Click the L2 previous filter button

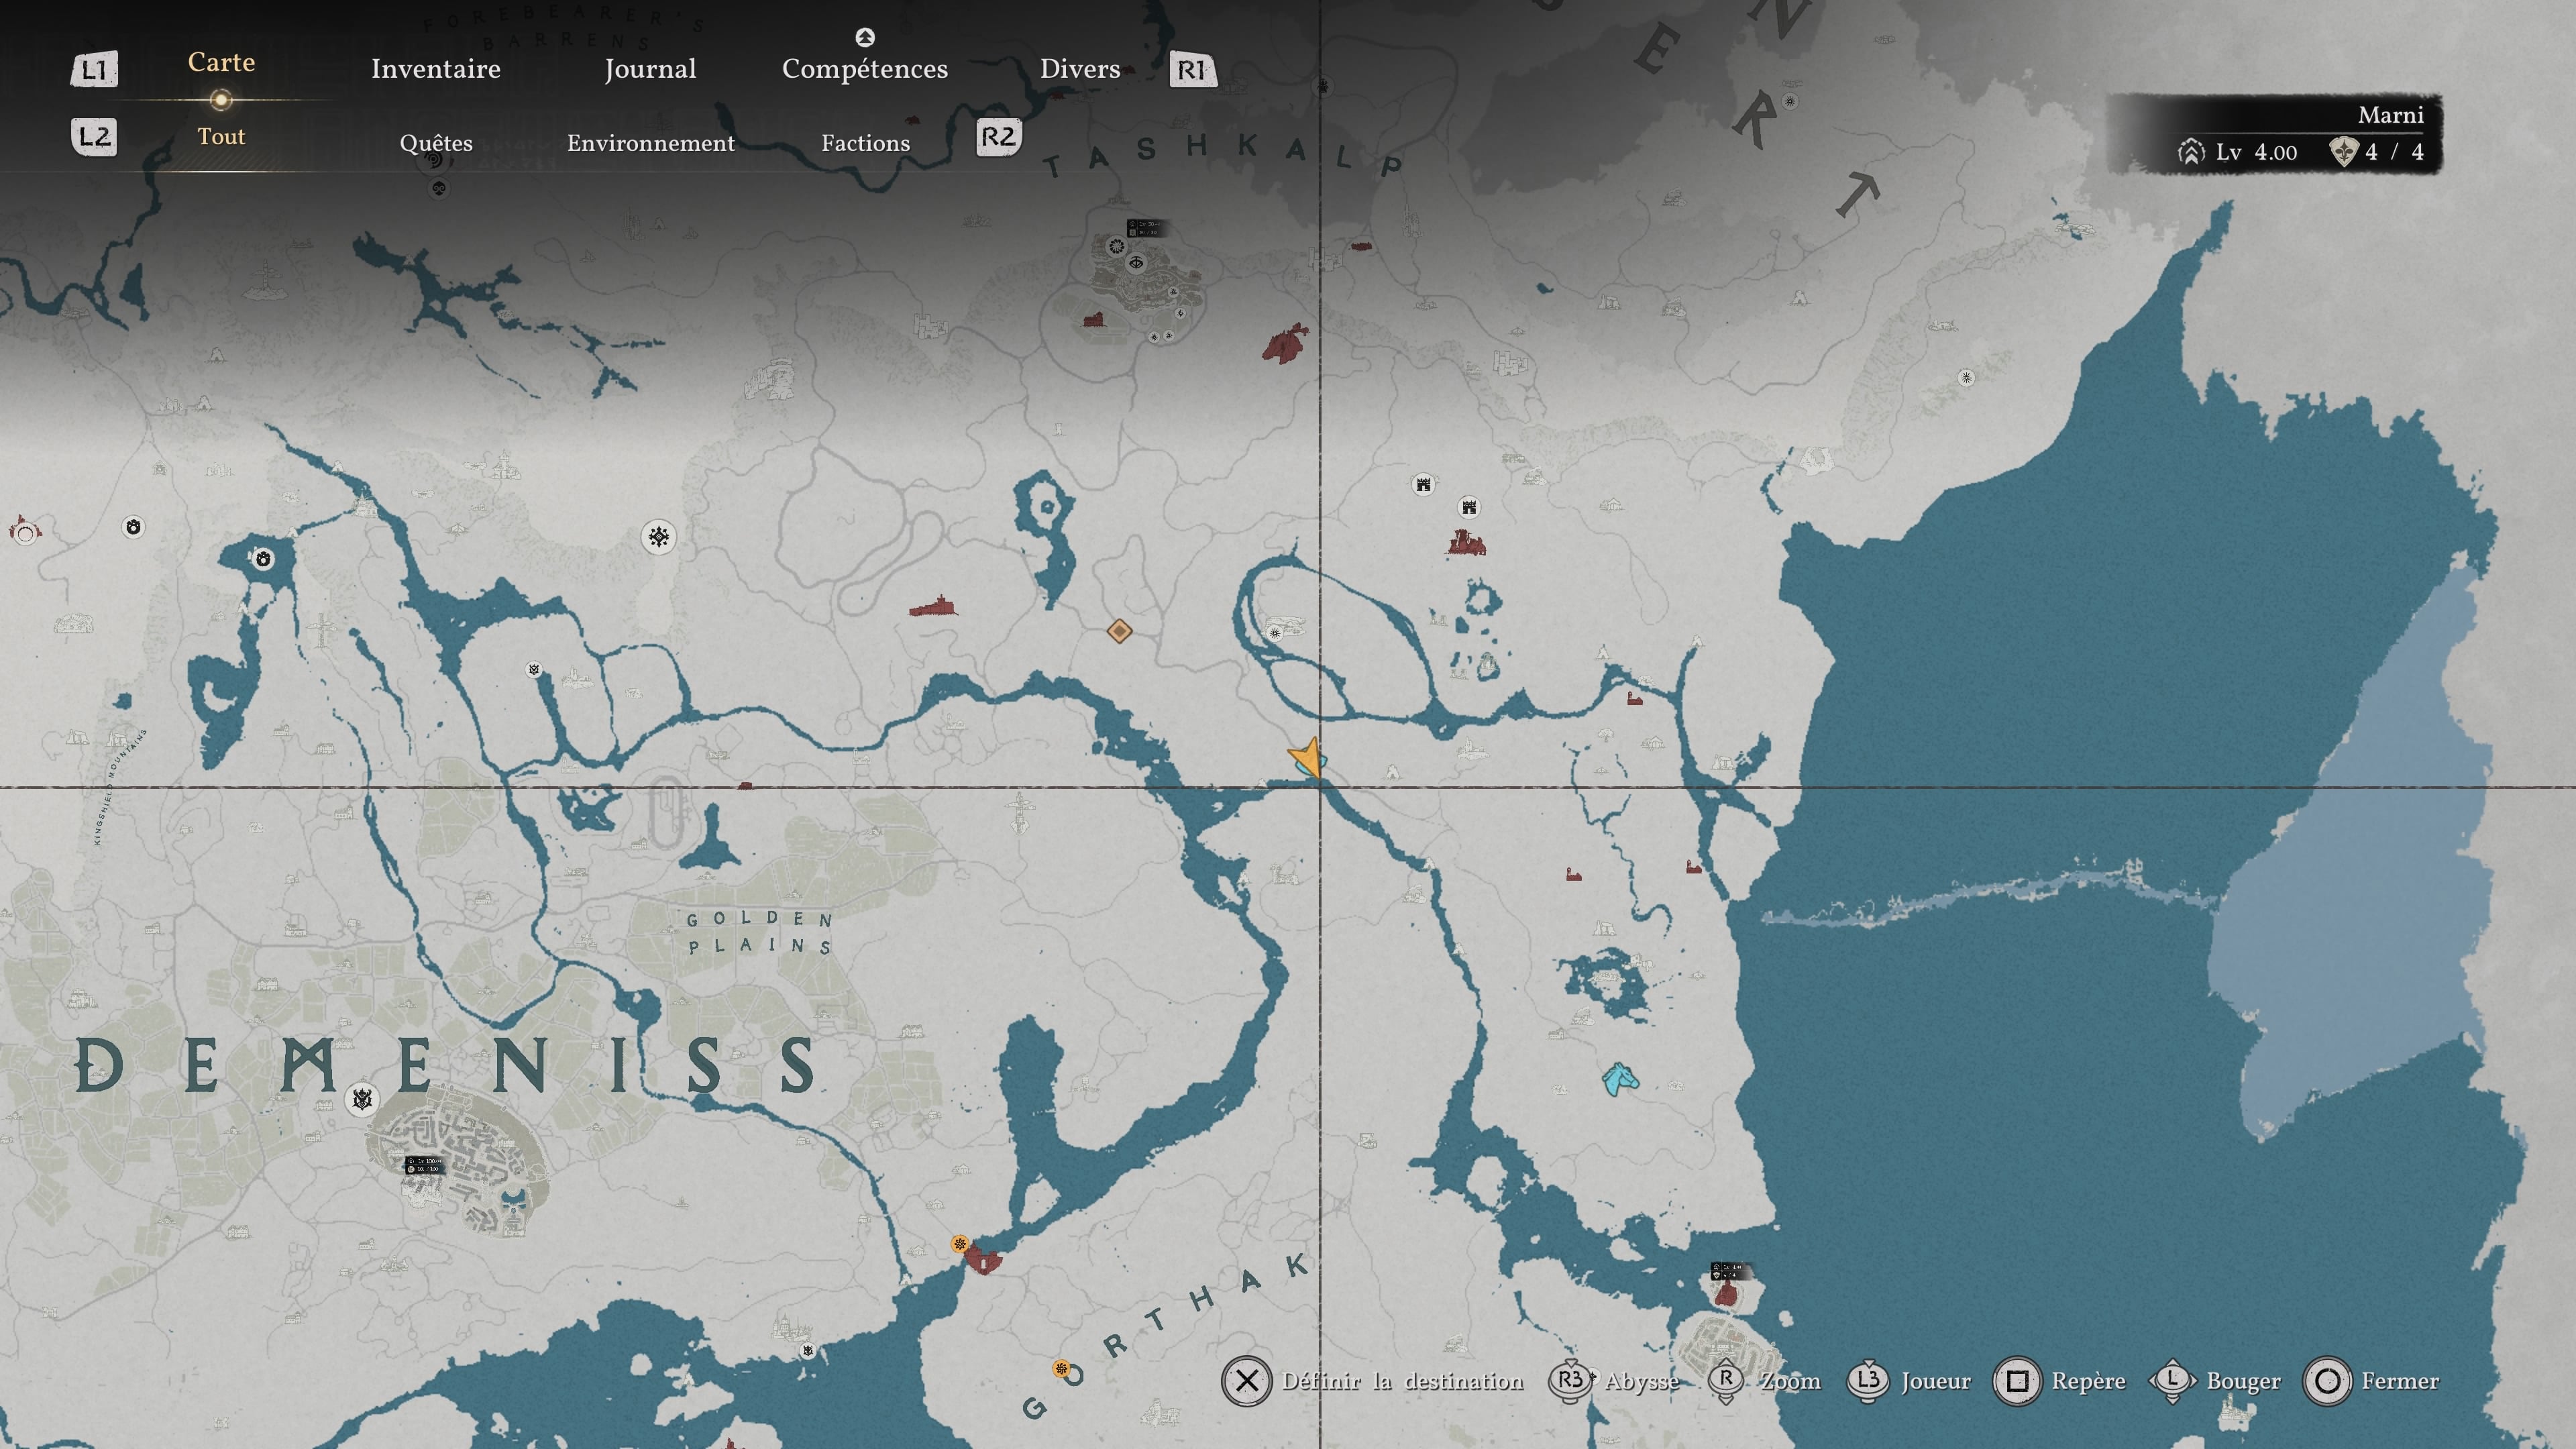94,137
